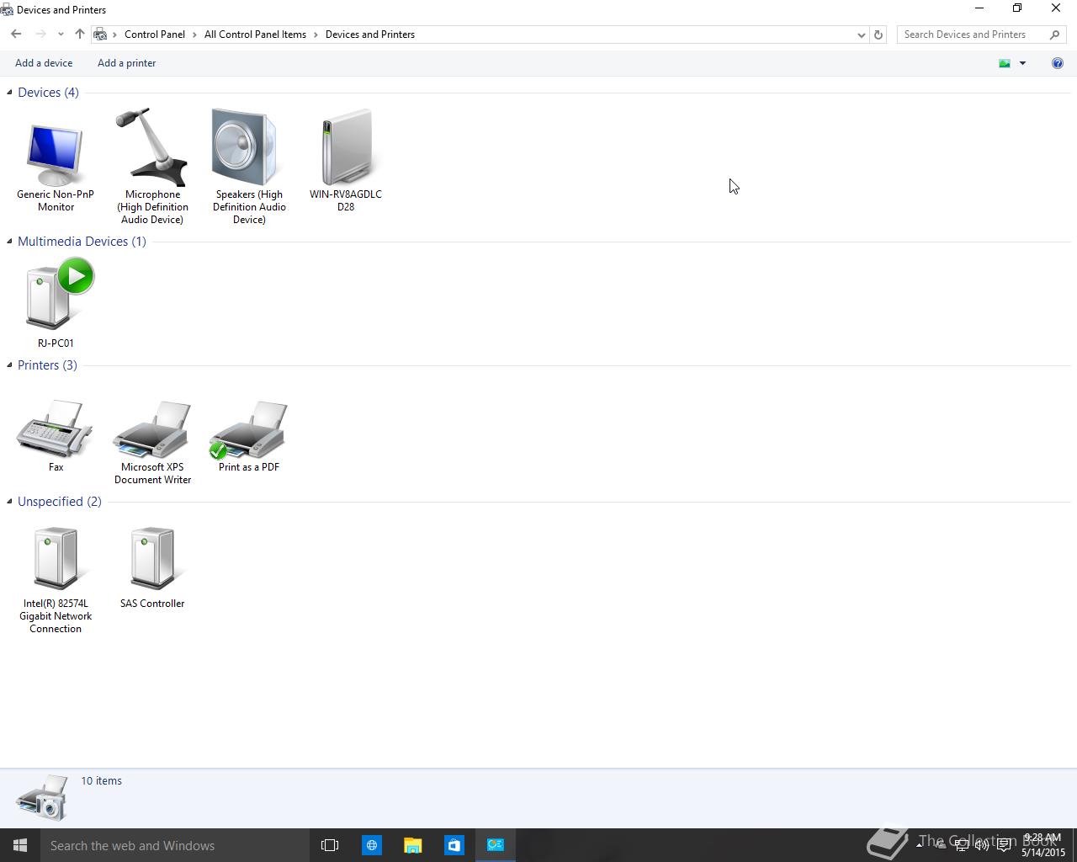The width and height of the screenshot is (1077, 862).
Task: Click the Refresh button beside the address bar
Action: tap(878, 35)
